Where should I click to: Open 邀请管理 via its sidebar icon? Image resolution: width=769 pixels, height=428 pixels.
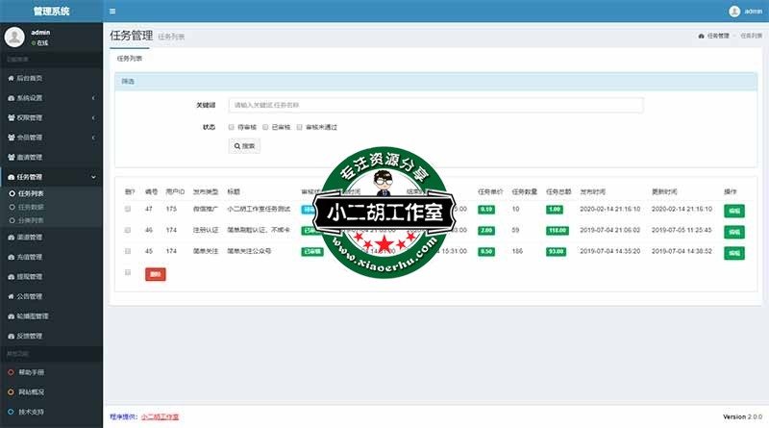pyautogui.click(x=11, y=157)
